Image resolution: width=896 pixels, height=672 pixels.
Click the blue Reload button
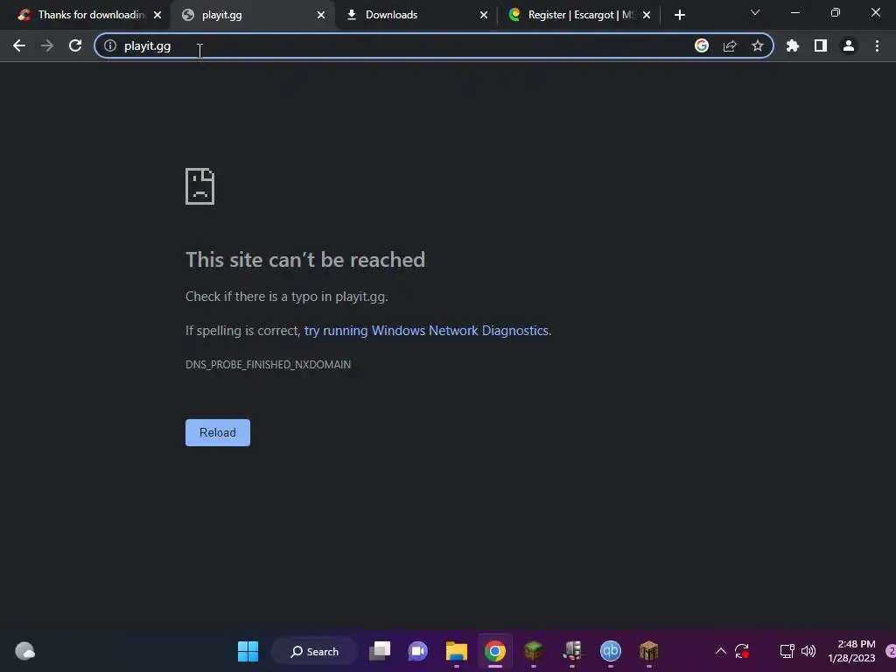(218, 432)
